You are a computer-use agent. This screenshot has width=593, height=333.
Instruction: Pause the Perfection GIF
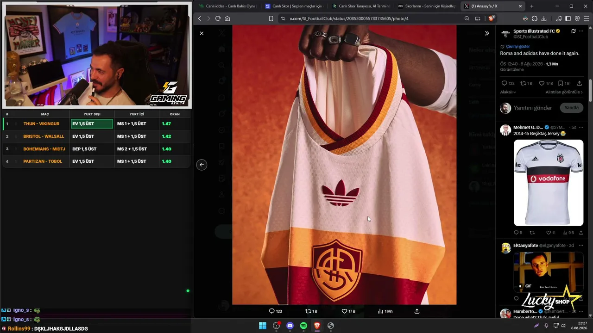coord(520,286)
